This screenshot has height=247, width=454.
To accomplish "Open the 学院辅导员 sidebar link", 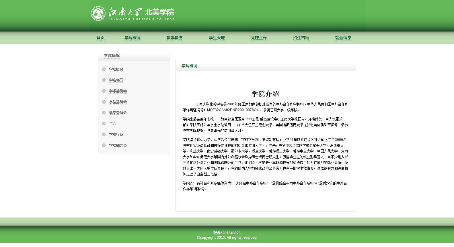I will point(118,146).
